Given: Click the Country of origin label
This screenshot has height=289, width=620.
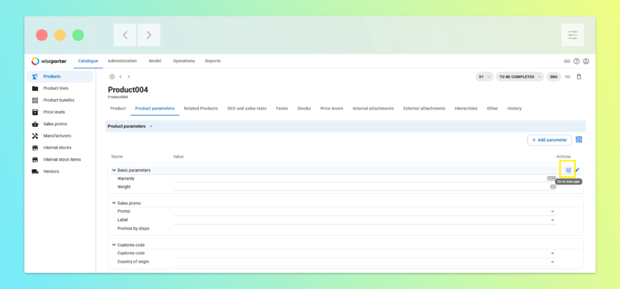Looking at the screenshot, I should click(133, 262).
